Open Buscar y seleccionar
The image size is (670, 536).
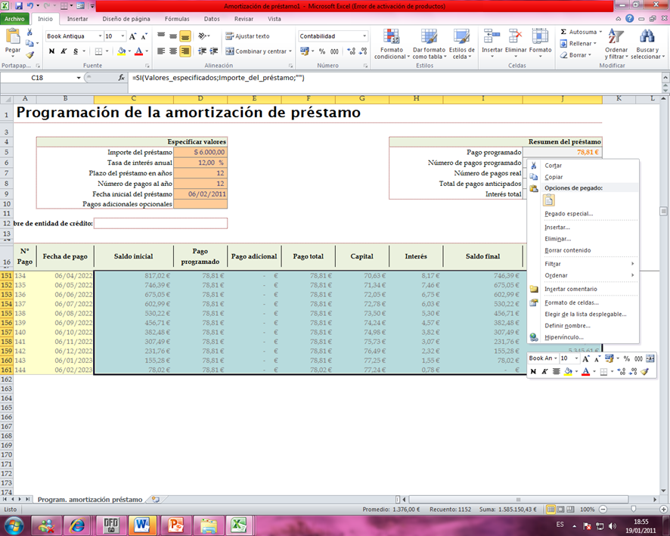pos(647,42)
